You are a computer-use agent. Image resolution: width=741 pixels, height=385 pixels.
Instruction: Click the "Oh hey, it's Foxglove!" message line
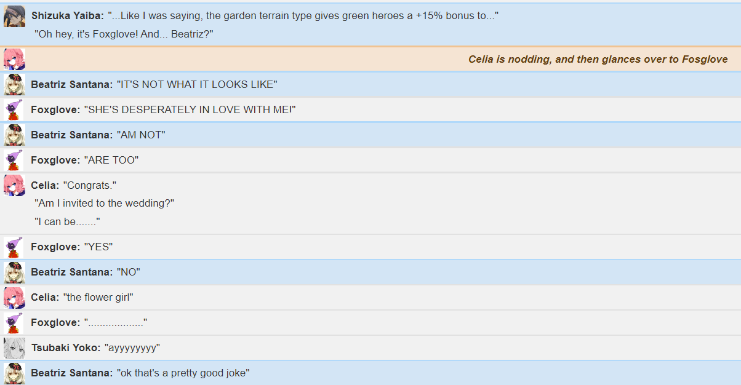pyautogui.click(x=124, y=34)
